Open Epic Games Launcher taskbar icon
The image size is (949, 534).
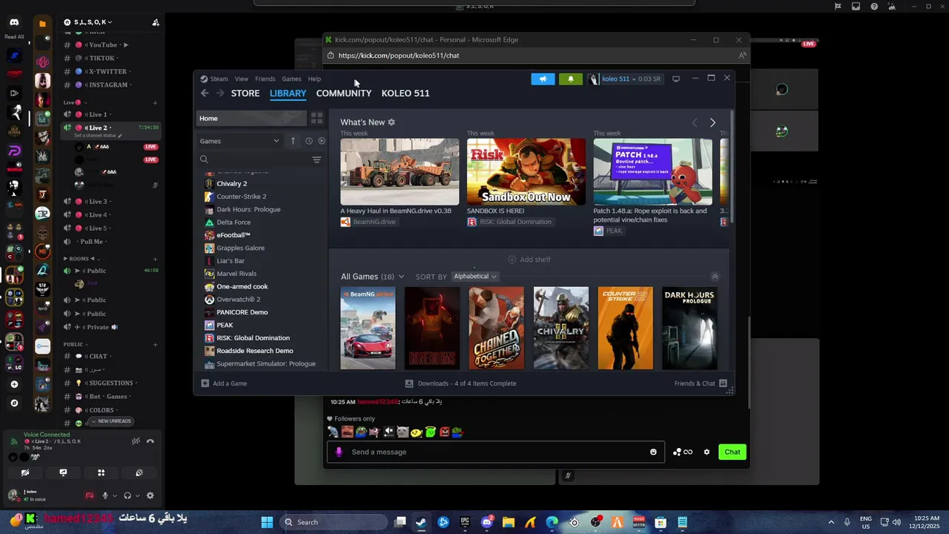465,522
